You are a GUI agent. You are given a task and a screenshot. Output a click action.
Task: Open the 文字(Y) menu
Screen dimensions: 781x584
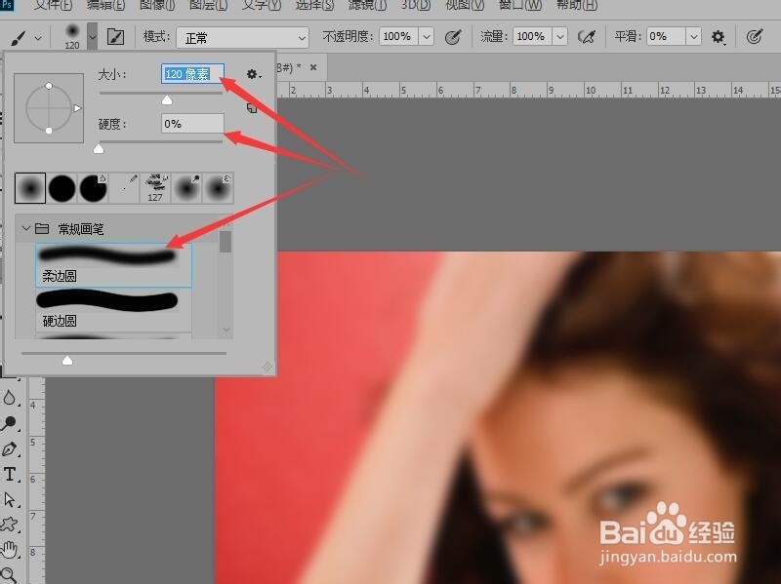coord(262,6)
